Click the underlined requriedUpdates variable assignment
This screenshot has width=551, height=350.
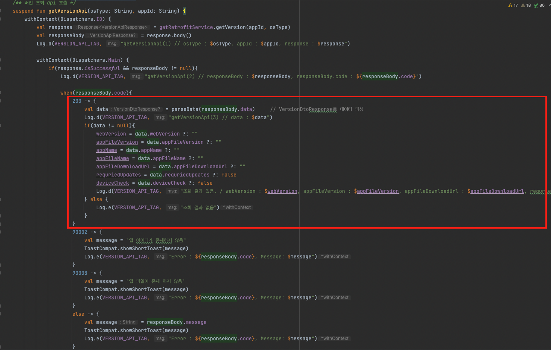point(118,175)
